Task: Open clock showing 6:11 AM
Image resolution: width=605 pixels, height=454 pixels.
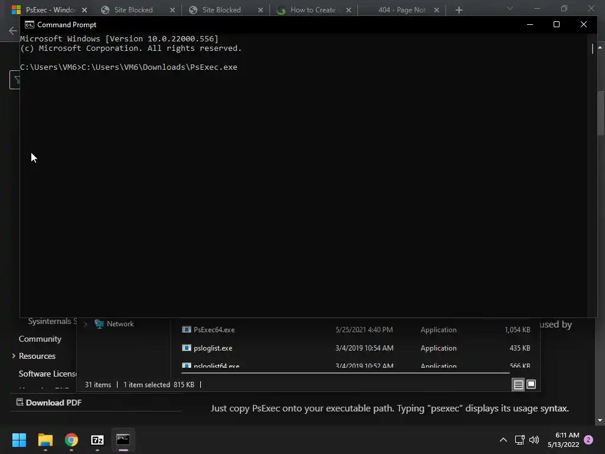Action: coord(567,435)
